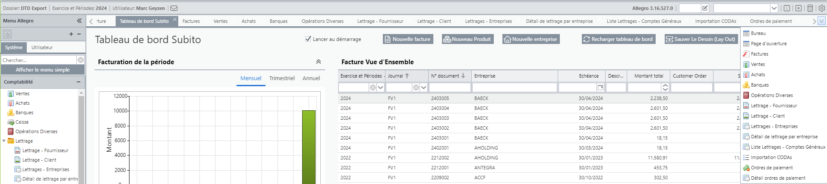Click Sauver Le Dessin (Lay Out) button
Viewport: 827px width, 184px height.
701,39
